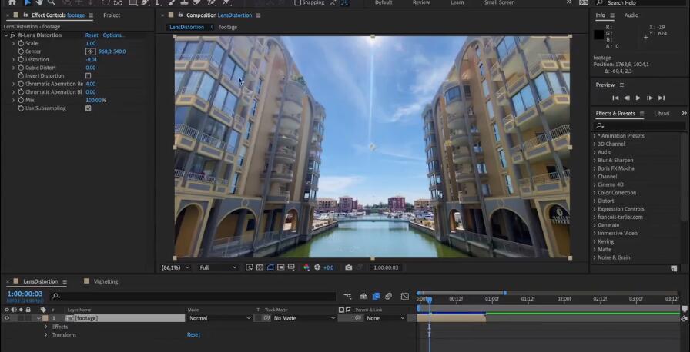The image size is (690, 352).
Task: Select the Roto Brush tool
Action: point(211,2)
